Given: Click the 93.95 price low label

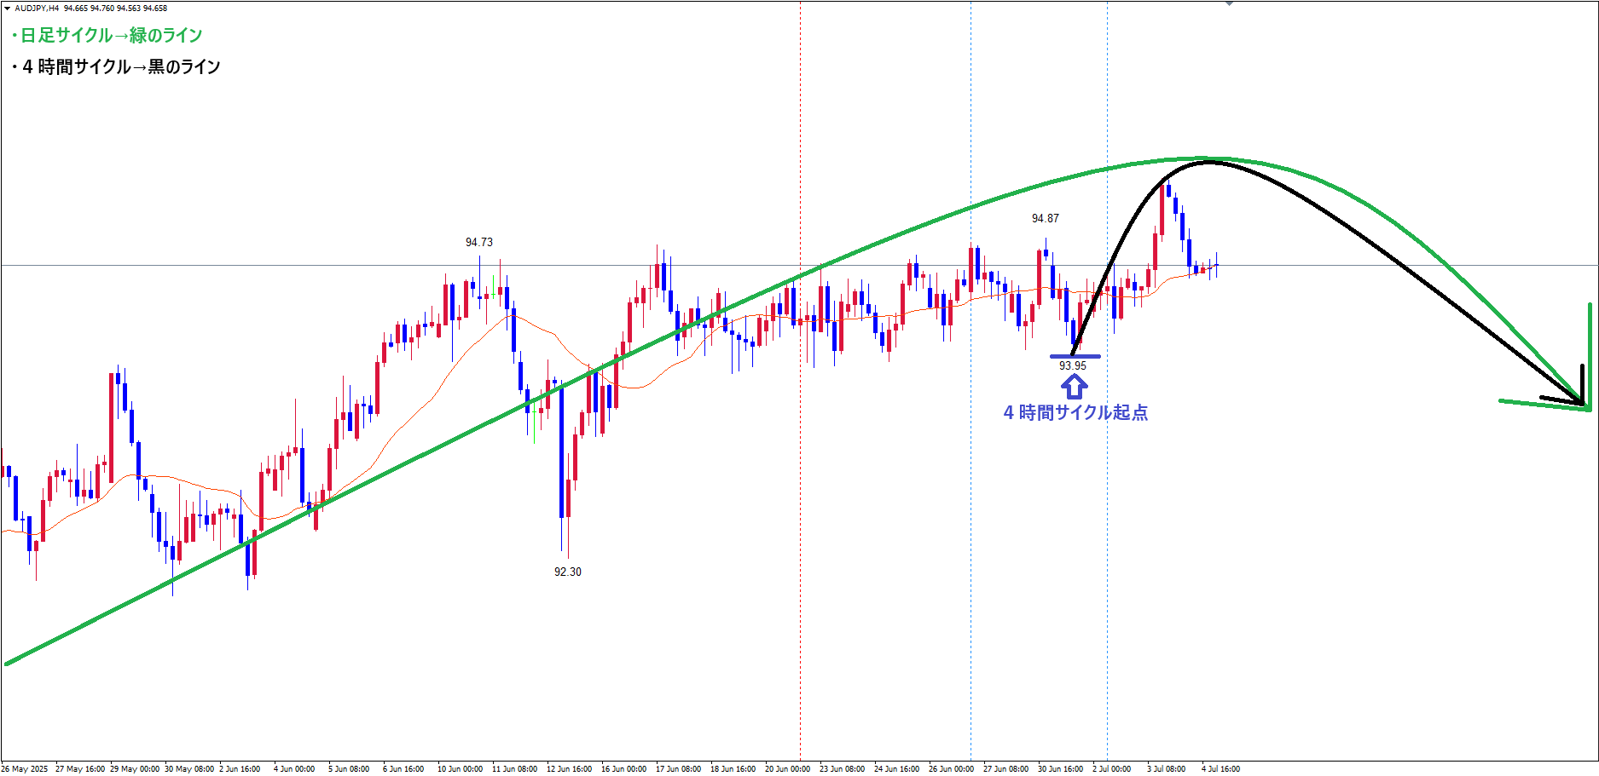Looking at the screenshot, I should pos(1072,365).
